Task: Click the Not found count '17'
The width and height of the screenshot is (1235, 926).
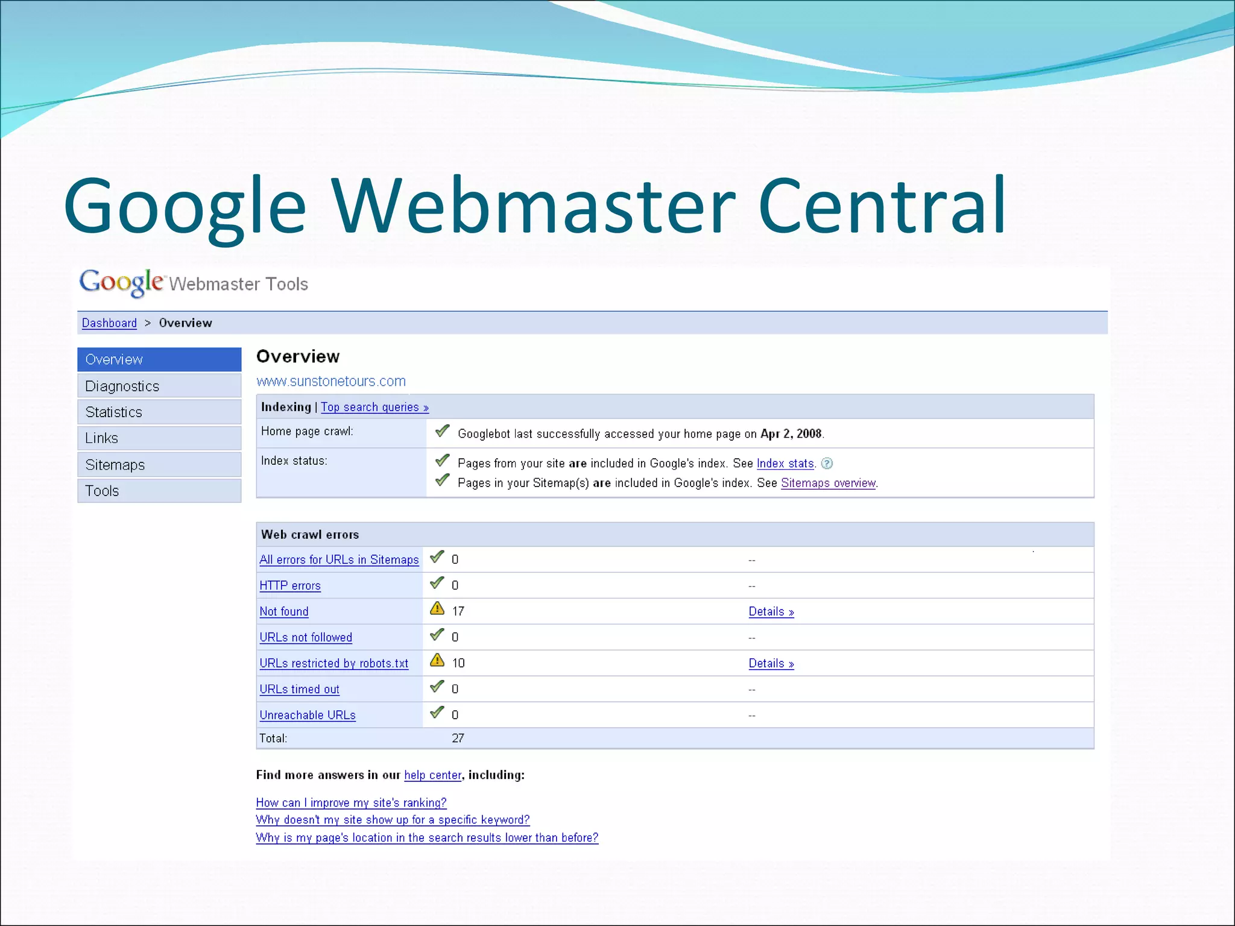Action: pos(458,612)
